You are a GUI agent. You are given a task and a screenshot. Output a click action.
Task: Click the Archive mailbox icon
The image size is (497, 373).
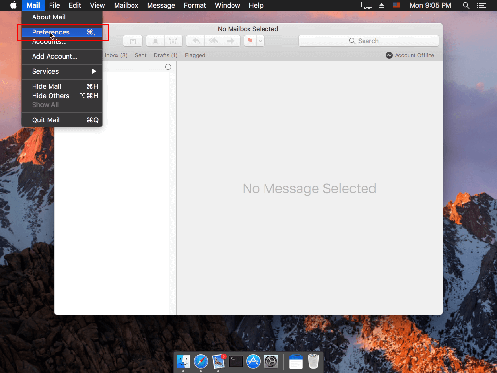click(x=133, y=41)
